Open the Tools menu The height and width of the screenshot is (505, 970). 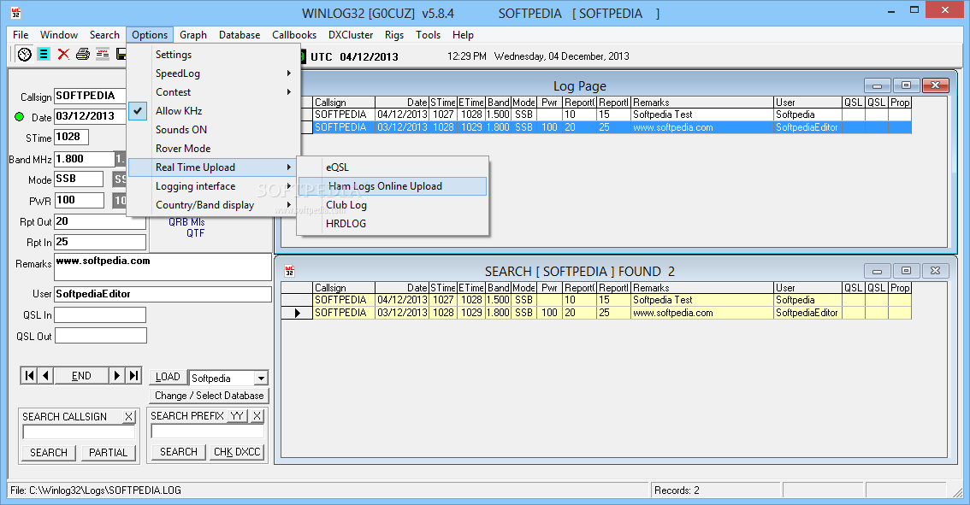coord(428,35)
